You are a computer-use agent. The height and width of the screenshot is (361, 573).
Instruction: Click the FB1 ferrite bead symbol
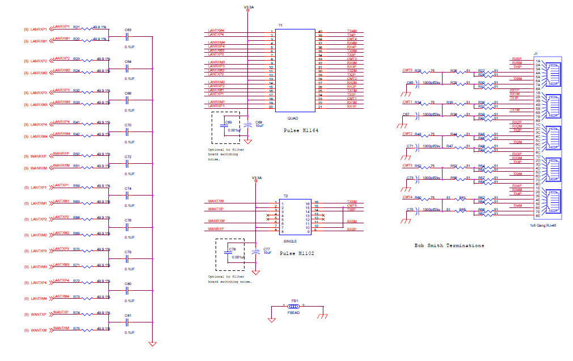coord(295,306)
